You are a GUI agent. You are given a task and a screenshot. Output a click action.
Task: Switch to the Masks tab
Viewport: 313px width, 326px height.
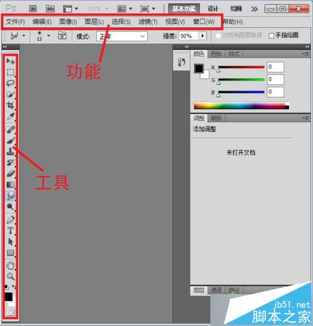click(216, 118)
